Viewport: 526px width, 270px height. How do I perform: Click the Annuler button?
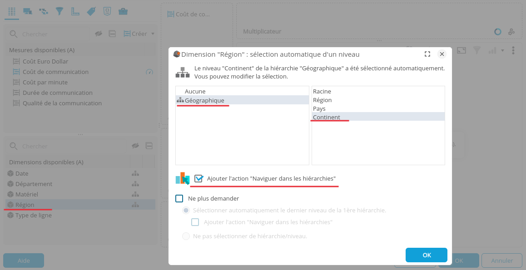pyautogui.click(x=502, y=260)
